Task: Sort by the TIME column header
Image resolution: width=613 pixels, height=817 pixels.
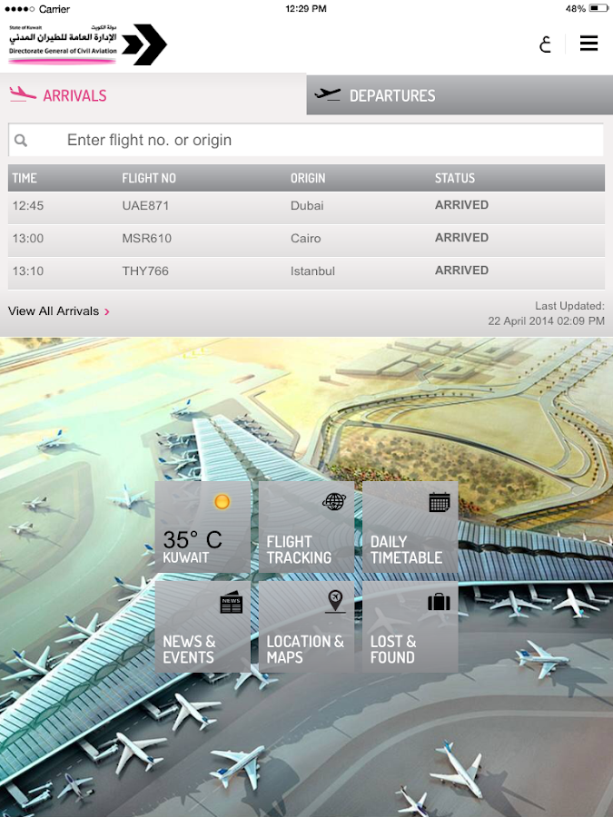Action: point(25,178)
